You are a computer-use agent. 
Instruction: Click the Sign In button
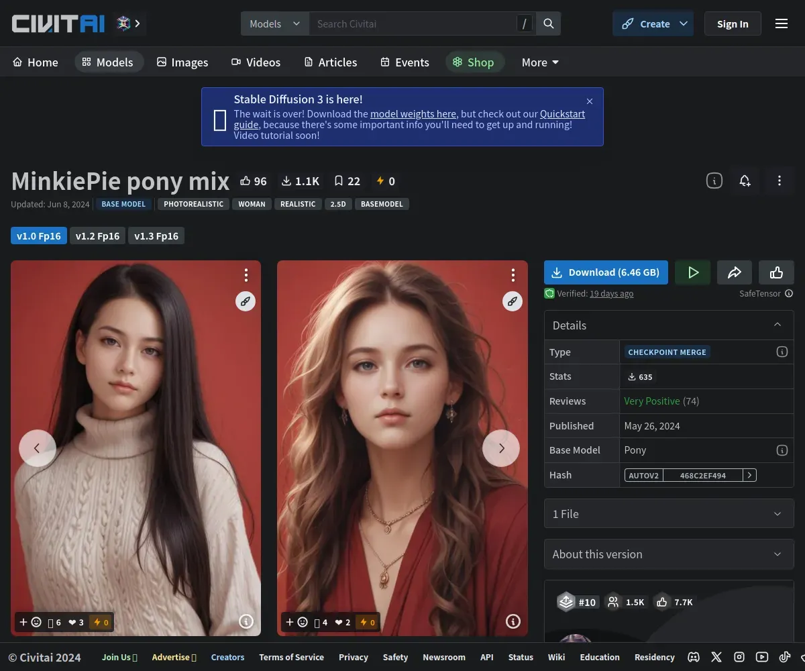(733, 23)
